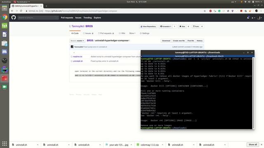
Task: Bookmark this page with the star icon
Action: (x=205, y=11)
